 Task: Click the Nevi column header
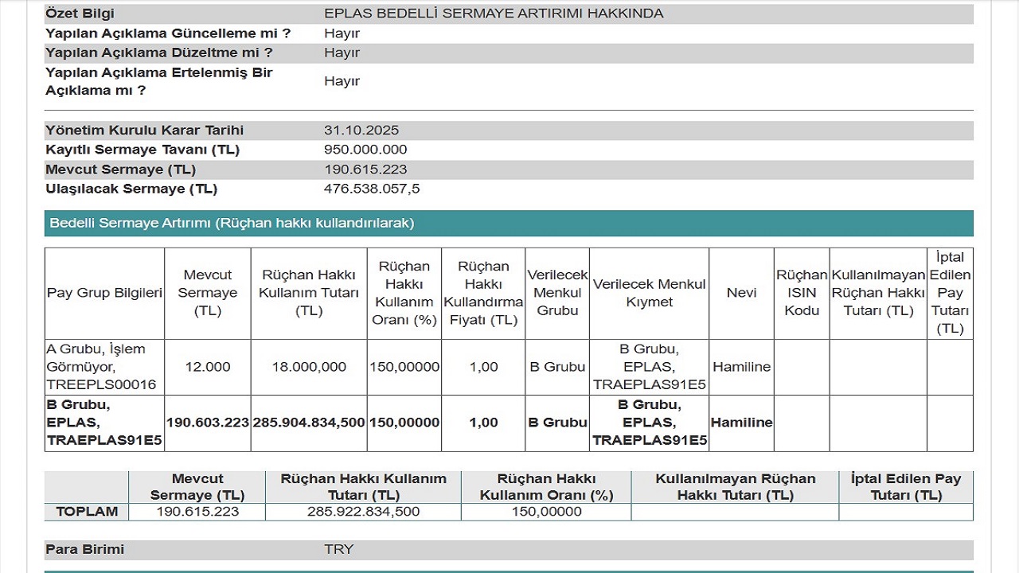[741, 293]
